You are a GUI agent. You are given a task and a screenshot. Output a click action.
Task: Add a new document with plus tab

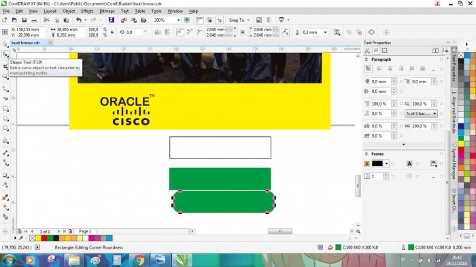point(50,43)
